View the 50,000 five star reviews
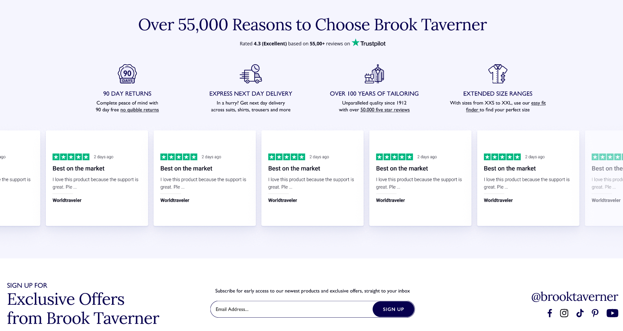Screen dimensions: 623x331 385,110
